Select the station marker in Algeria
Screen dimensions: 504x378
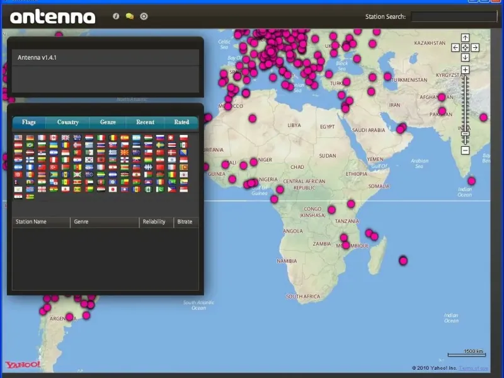tap(253, 118)
